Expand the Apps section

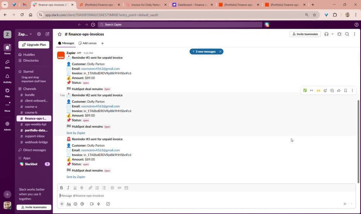27,158
